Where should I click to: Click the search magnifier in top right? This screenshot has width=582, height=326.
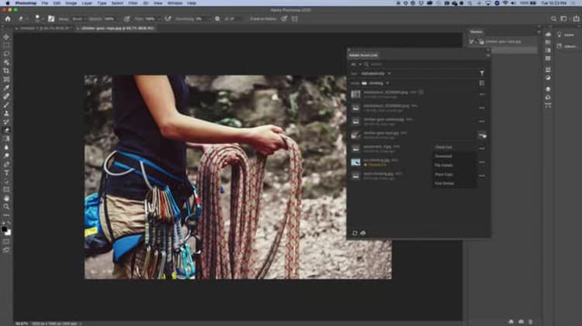[x=553, y=19]
